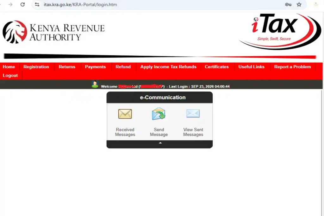Image resolution: width=324 pixels, height=216 pixels.
Task: Open the Report a Problem menu
Action: click(292, 67)
